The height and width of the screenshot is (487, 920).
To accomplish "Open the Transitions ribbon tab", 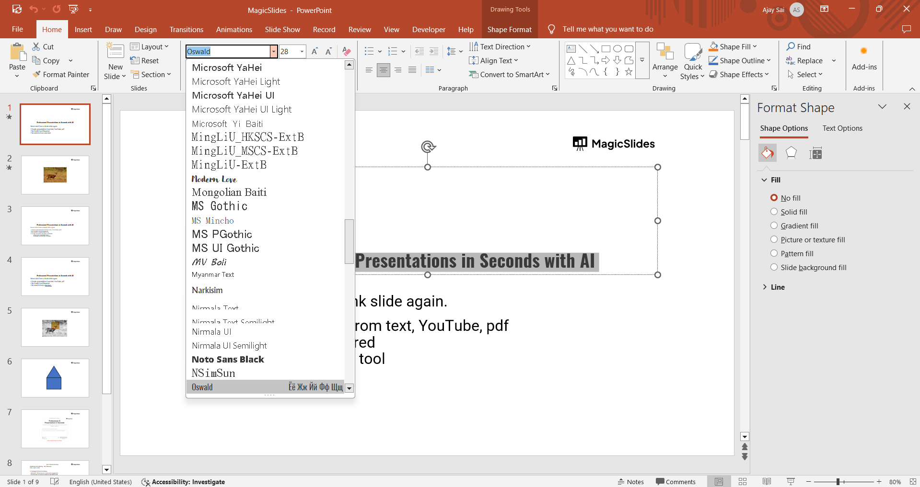I will click(186, 30).
